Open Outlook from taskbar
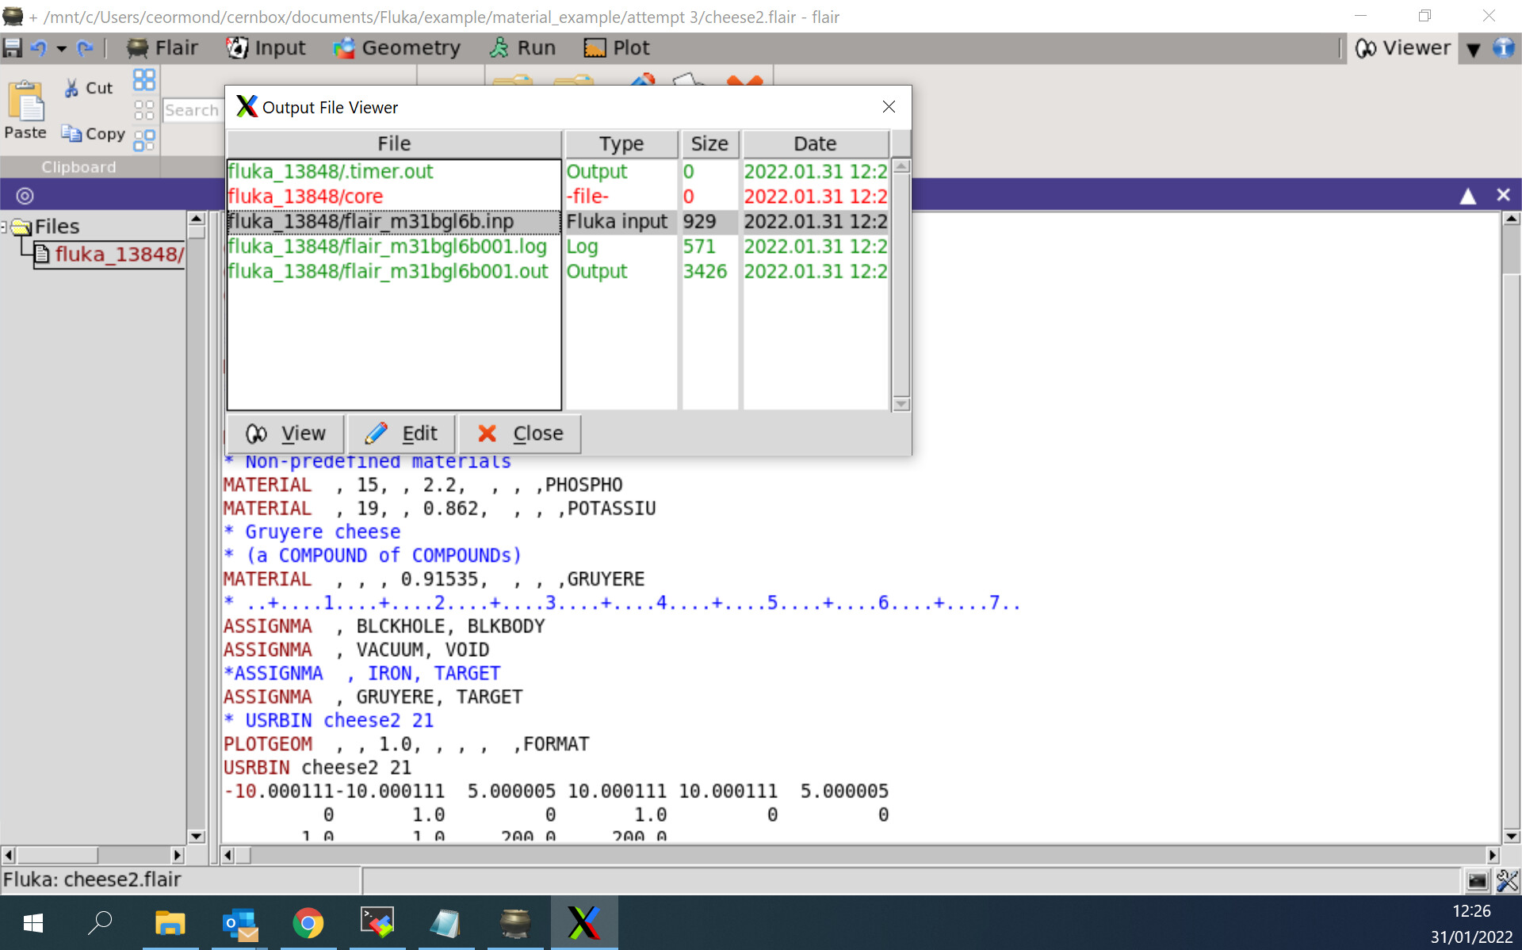 (239, 923)
